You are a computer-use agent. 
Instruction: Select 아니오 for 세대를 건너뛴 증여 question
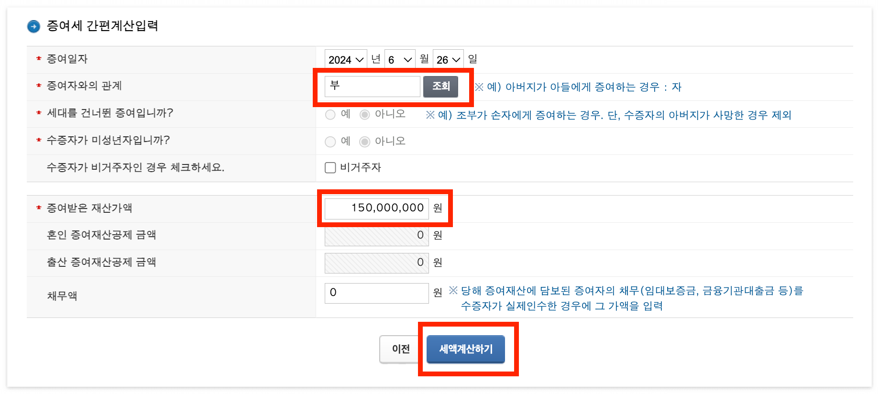(x=364, y=114)
